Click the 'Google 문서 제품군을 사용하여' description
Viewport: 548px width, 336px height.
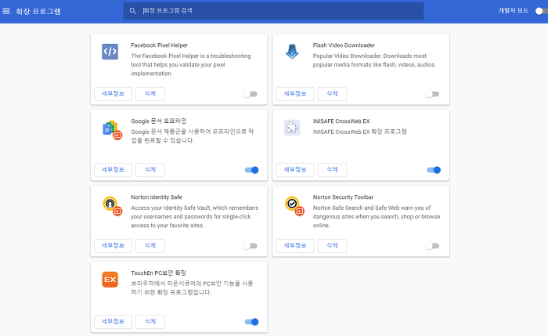click(x=193, y=136)
